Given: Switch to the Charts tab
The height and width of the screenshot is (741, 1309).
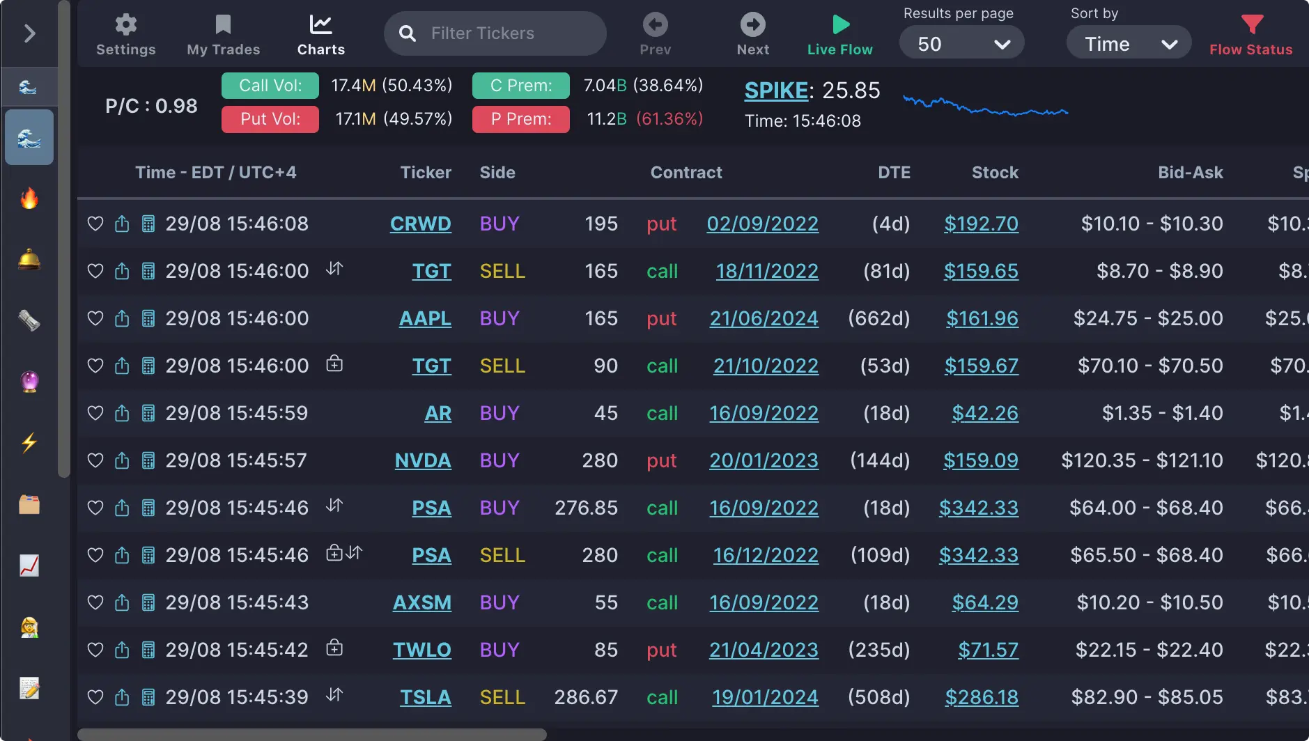Looking at the screenshot, I should click(321, 34).
